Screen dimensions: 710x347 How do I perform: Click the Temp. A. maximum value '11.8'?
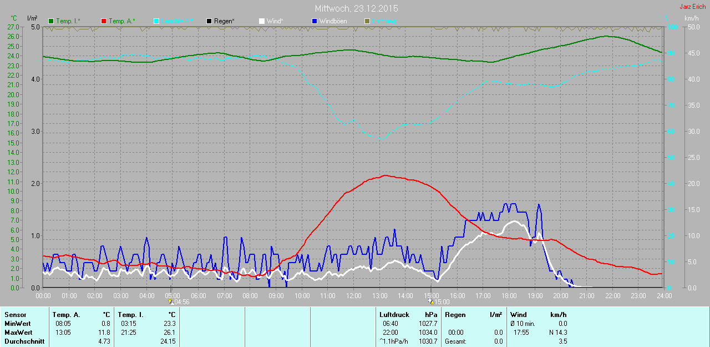[104, 333]
